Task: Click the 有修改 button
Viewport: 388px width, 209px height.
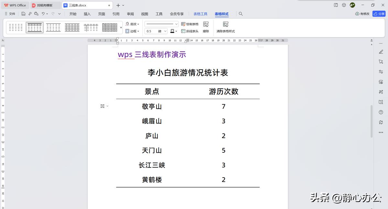Action: click(x=362, y=14)
